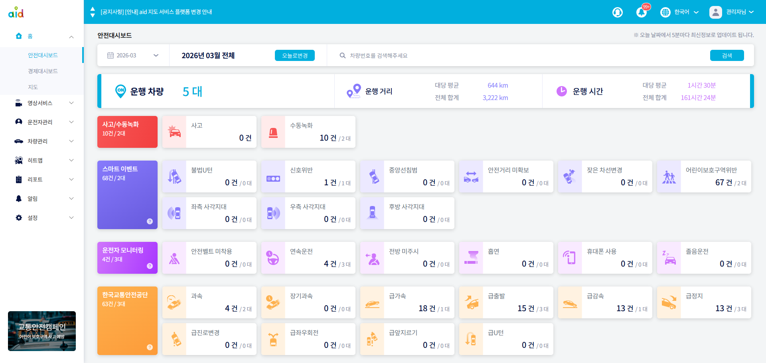Open 경제대시보드 from the sidebar
766x363 pixels.
tap(43, 71)
